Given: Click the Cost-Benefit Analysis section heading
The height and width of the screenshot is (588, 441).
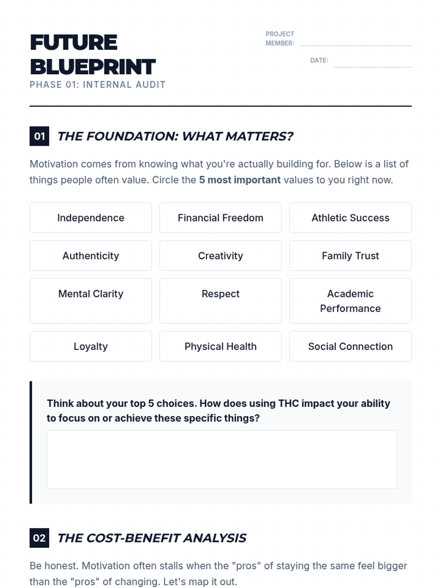Looking at the screenshot, I should coord(152,538).
